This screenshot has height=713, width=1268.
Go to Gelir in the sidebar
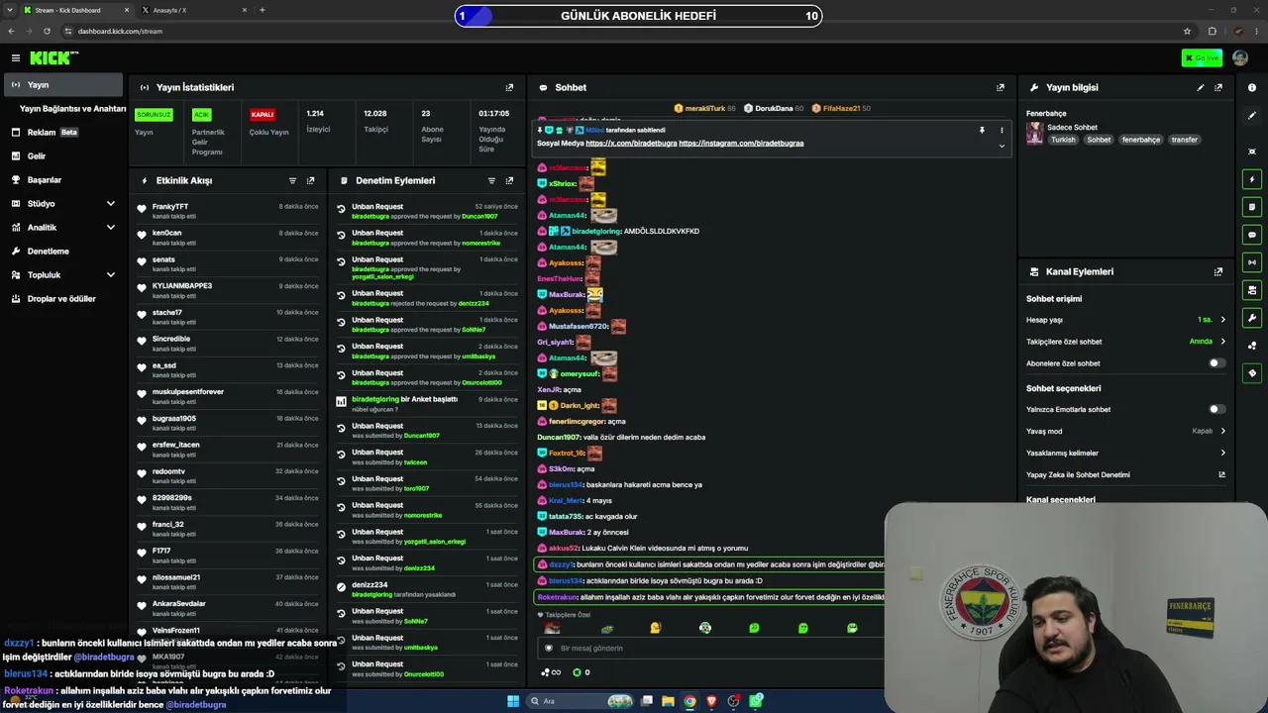click(62, 155)
